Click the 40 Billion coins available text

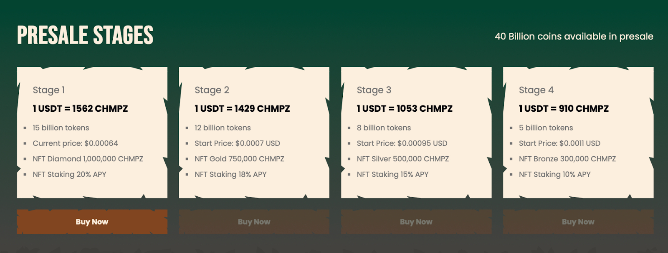[574, 36]
